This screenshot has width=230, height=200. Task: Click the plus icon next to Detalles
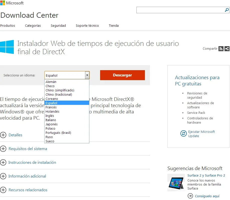pyautogui.click(x=3, y=135)
